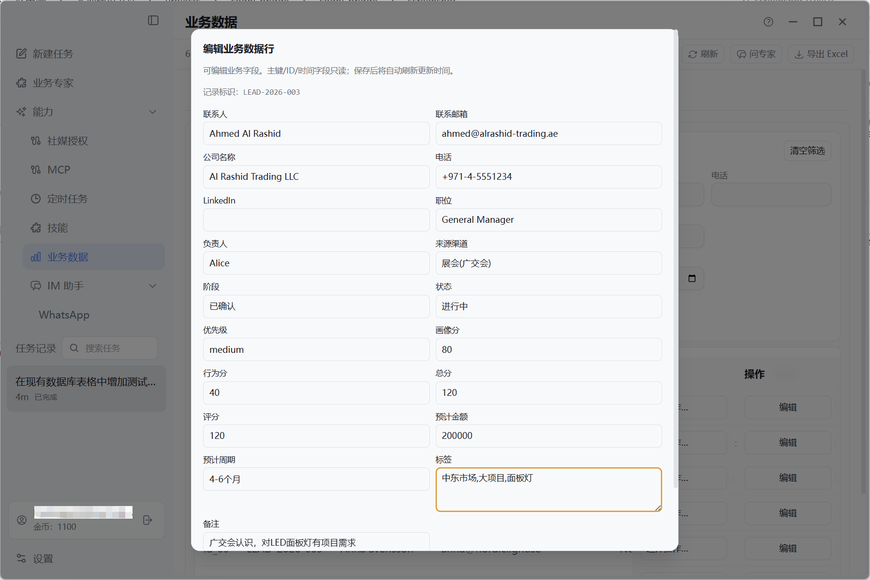Open the calendar date picker icon
The width and height of the screenshot is (870, 580).
point(692,278)
